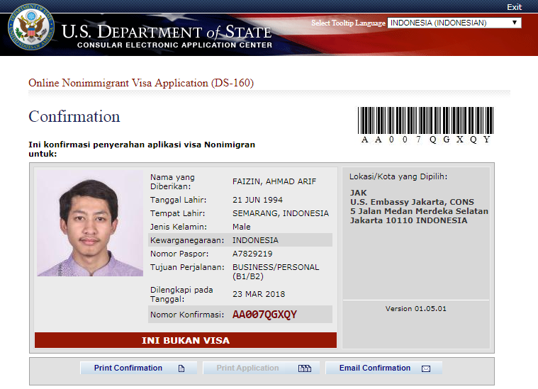
Task: Click the Exit link at top right
Action: (514, 7)
